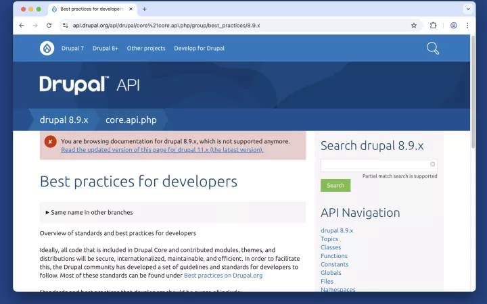Open the tab search dropdown arrow
The width and height of the screenshot is (487, 304).
(468, 9)
